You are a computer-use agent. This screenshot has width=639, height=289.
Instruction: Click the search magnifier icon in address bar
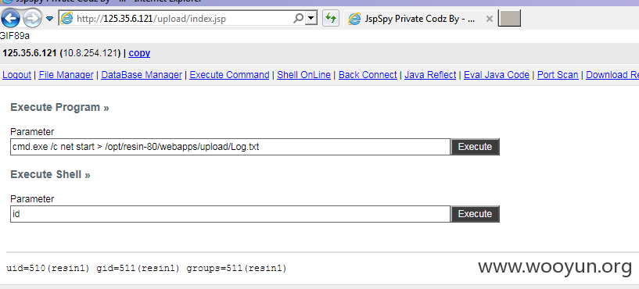(298, 18)
